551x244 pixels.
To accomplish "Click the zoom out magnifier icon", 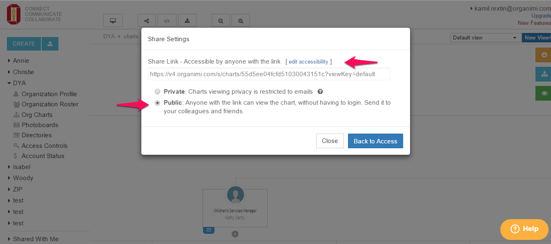I will (221, 21).
